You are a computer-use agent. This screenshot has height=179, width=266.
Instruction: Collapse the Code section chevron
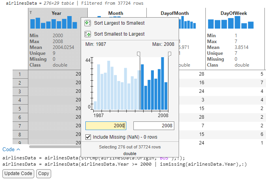pyautogui.click(x=18, y=150)
